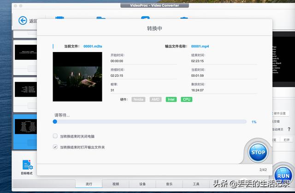Open hardware settings (硬件设置) button
The image size is (295, 193).
(280, 113)
